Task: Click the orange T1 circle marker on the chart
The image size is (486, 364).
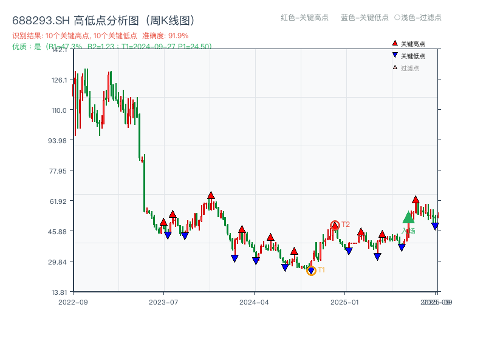Action: coord(311,270)
